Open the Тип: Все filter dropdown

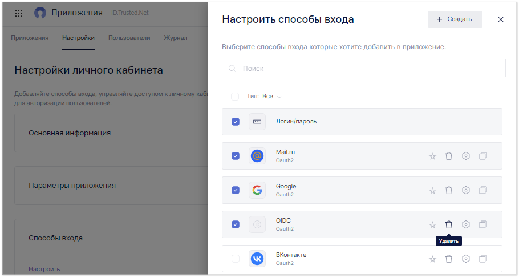[264, 97]
